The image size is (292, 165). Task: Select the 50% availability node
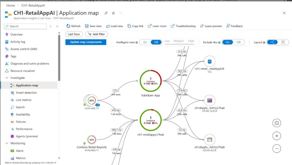point(92,100)
